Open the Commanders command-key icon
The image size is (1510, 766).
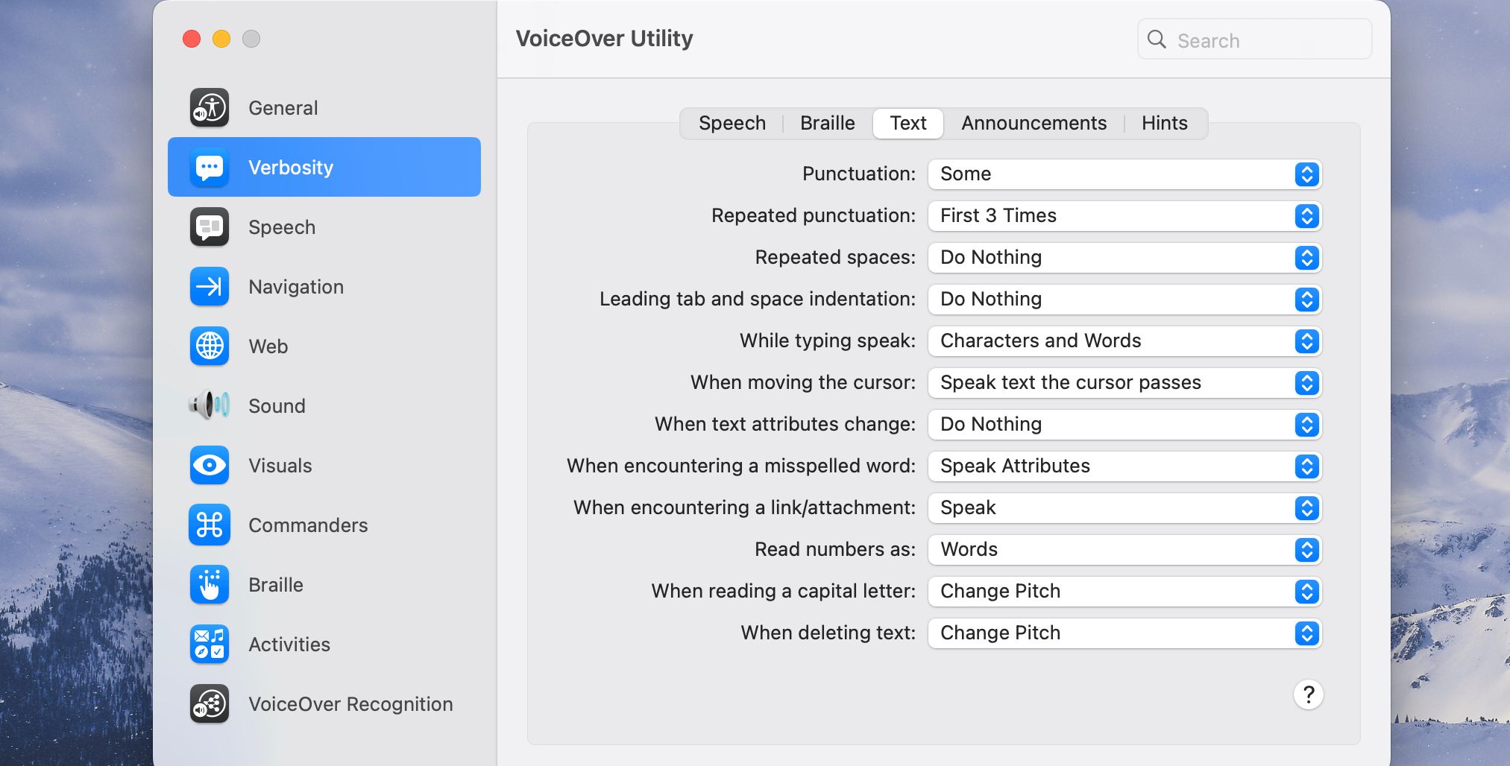[x=210, y=525]
